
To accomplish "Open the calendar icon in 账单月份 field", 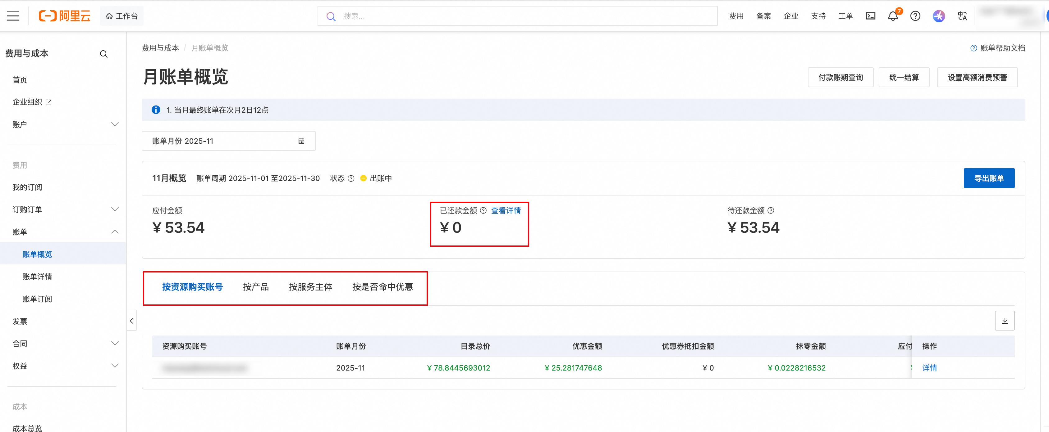I will pyautogui.click(x=301, y=141).
